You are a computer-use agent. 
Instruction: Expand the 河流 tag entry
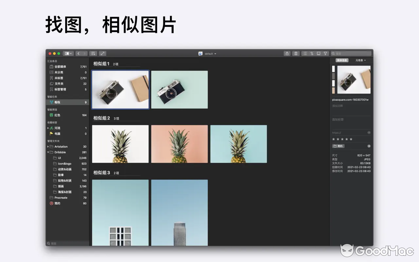pyautogui.click(x=48, y=128)
